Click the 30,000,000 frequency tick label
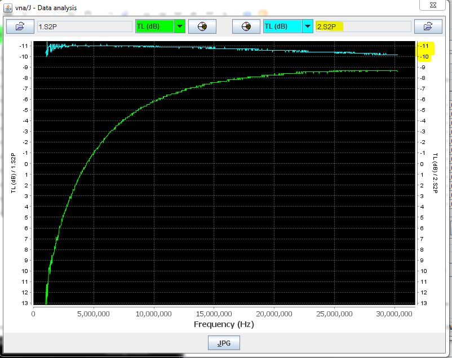The width and height of the screenshot is (452, 358). (395, 313)
